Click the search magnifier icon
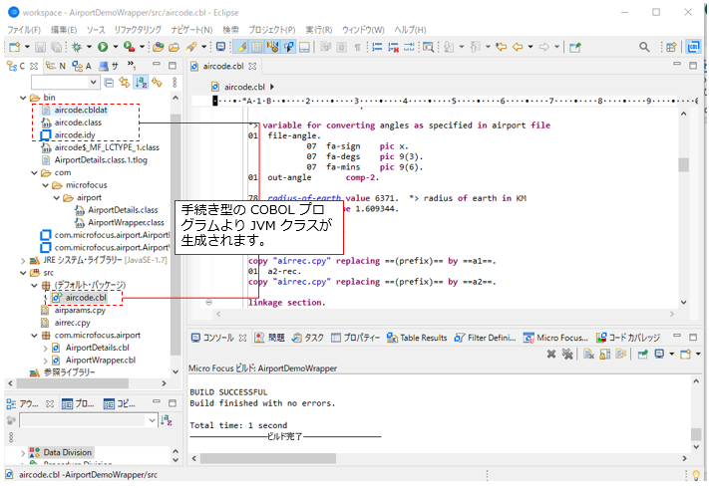This screenshot has height=488, width=709. coord(644,47)
